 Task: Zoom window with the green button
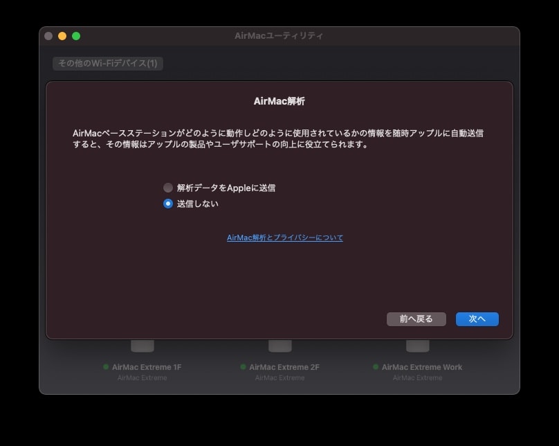click(76, 36)
